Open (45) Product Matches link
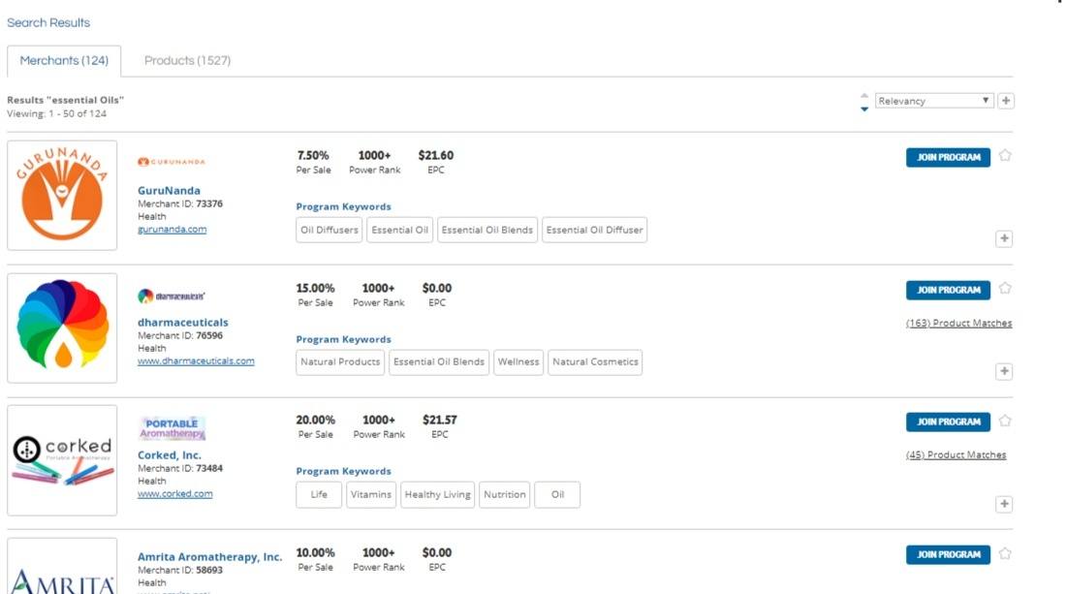This screenshot has width=1066, height=594. (x=956, y=454)
